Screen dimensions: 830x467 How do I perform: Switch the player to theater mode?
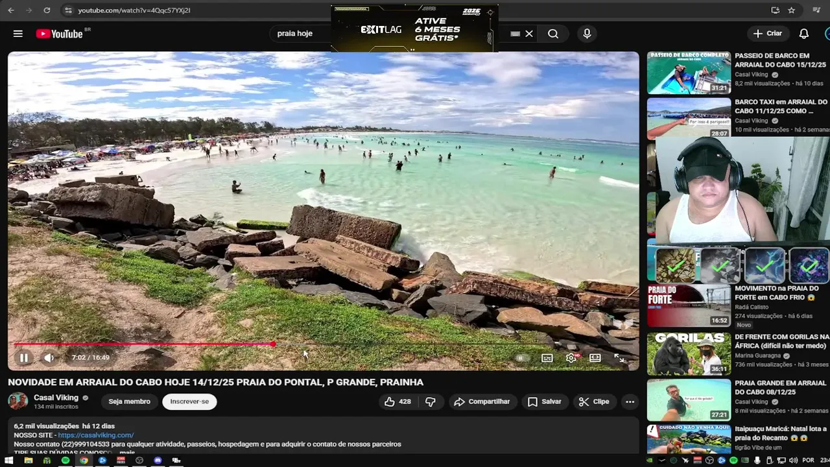pyautogui.click(x=595, y=358)
